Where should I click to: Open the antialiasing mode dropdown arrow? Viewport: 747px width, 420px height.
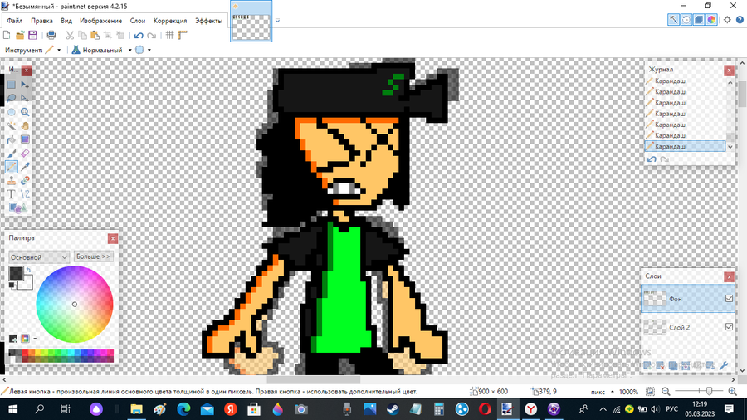[149, 50]
